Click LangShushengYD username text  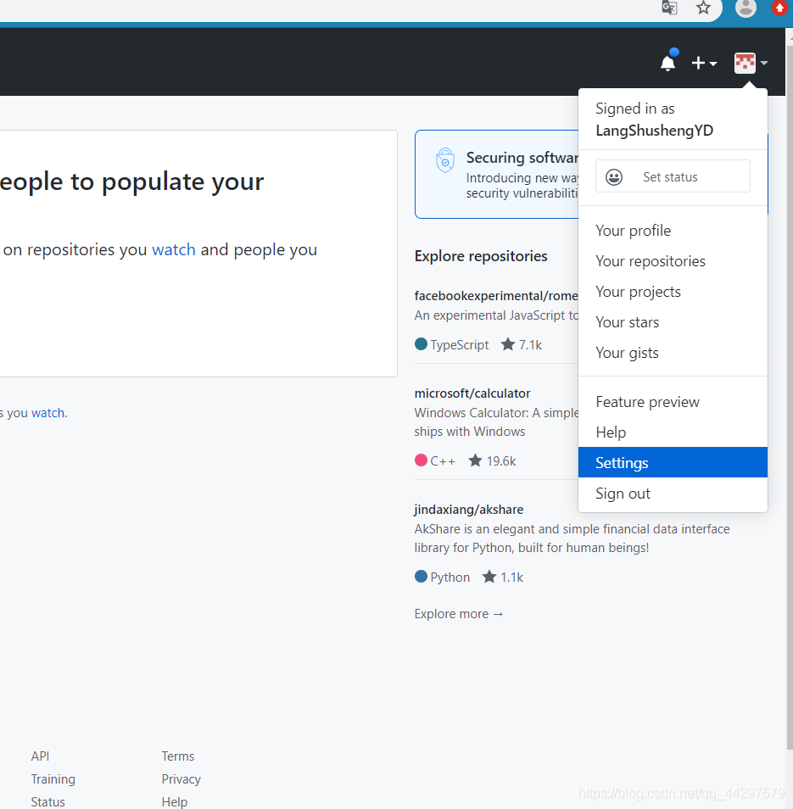(x=654, y=131)
